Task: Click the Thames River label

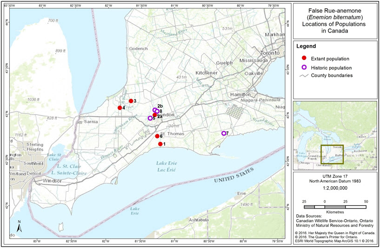Action: 112,152
